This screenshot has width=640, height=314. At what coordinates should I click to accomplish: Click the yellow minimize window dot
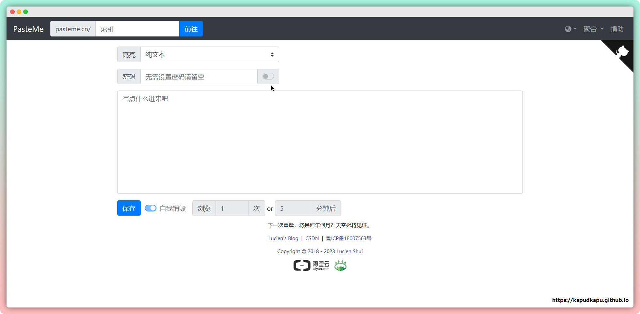click(x=19, y=12)
